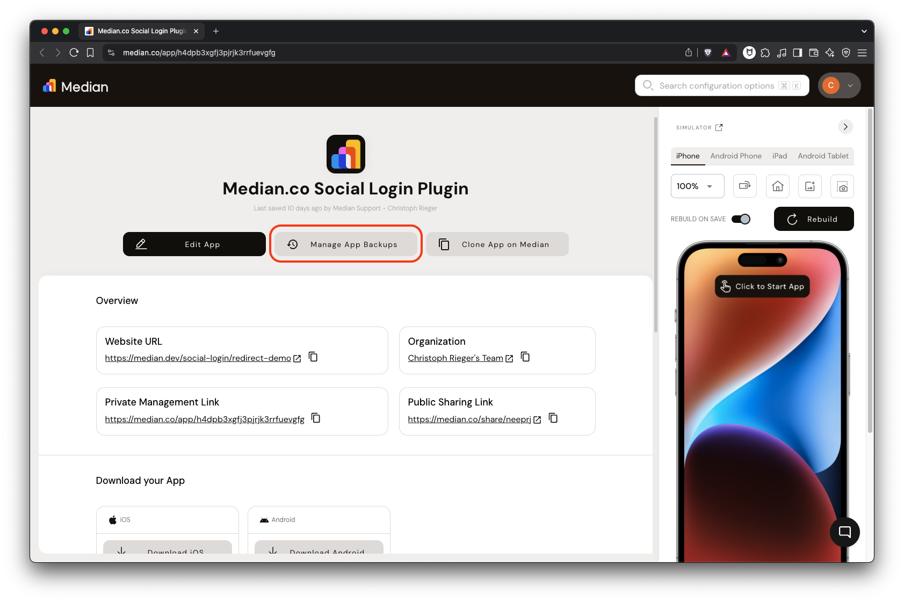Click the Rebuild button
This screenshot has height=602, width=904.
click(x=814, y=219)
